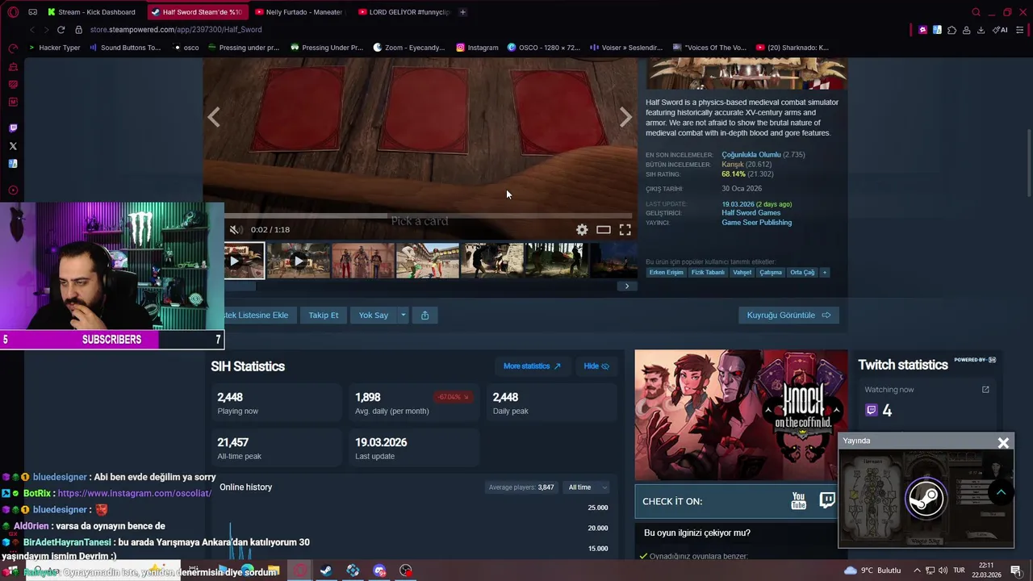Open Twitch in the Opera sidebar

13,128
